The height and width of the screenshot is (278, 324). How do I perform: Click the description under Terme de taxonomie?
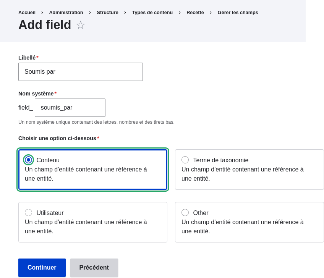242,174
